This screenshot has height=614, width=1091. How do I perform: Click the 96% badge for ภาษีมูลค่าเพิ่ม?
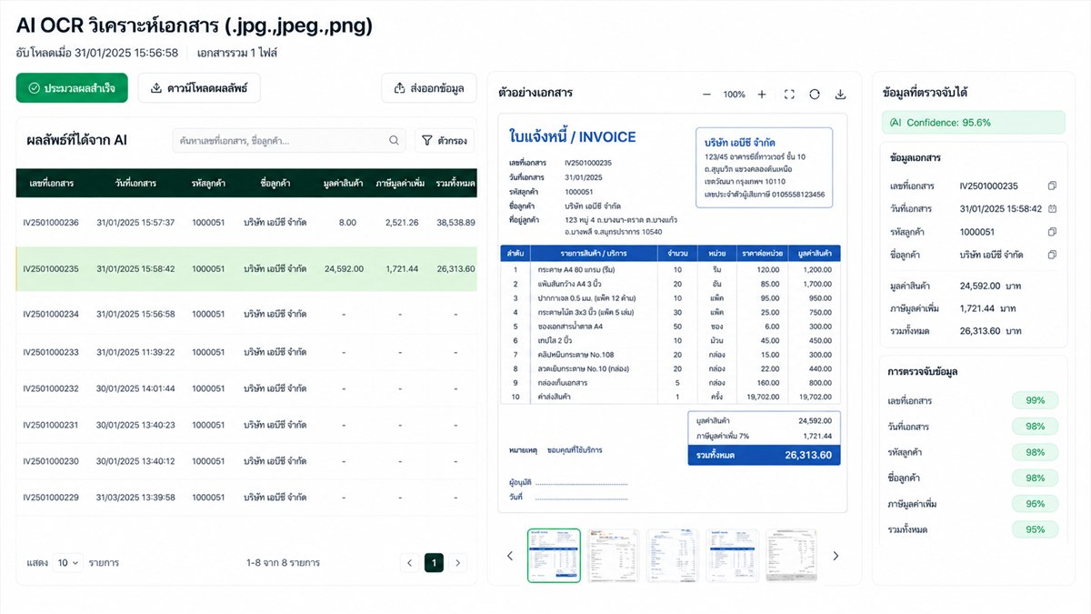[1035, 503]
